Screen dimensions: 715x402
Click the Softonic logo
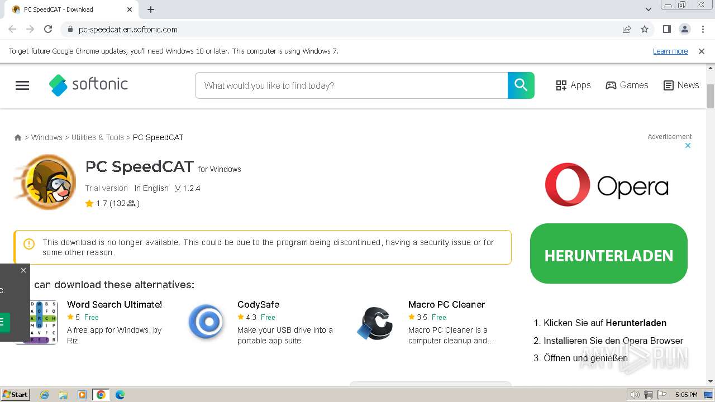(x=88, y=85)
